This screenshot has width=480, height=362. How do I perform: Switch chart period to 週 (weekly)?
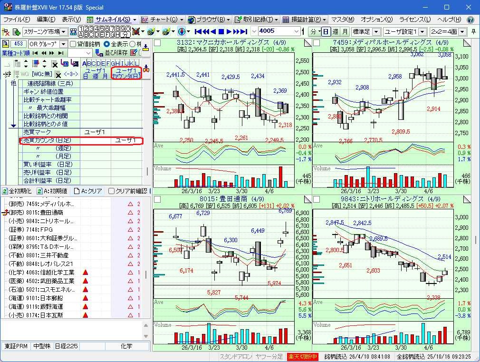(x=336, y=32)
